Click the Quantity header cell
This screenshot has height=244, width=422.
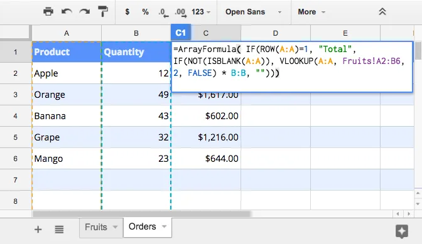click(x=136, y=52)
